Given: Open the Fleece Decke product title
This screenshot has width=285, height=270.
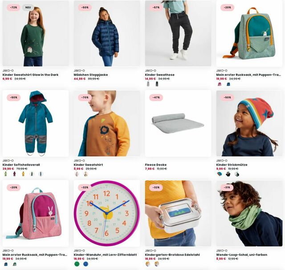Looking at the screenshot, I should [x=155, y=165].
